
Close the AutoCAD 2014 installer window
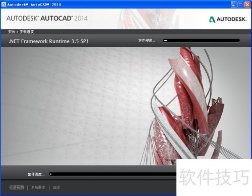[247, 5]
